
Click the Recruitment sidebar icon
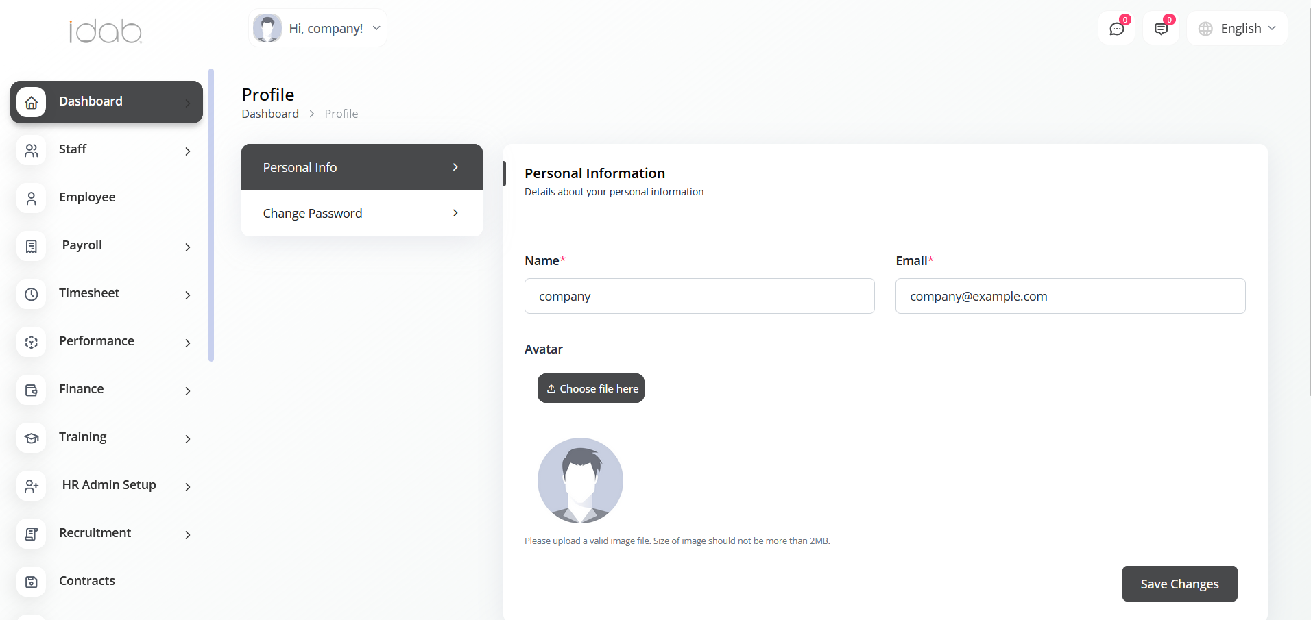coord(32,534)
